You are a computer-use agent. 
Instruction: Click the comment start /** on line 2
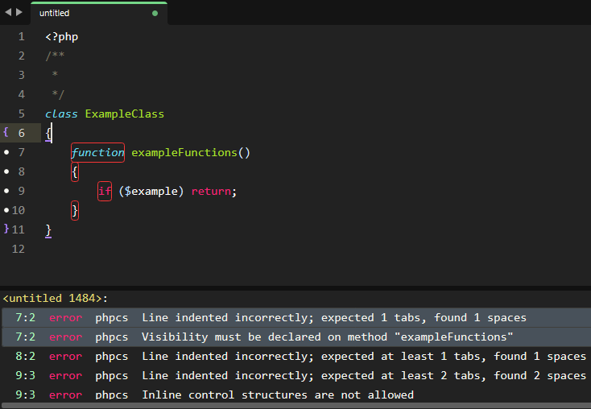click(x=55, y=56)
